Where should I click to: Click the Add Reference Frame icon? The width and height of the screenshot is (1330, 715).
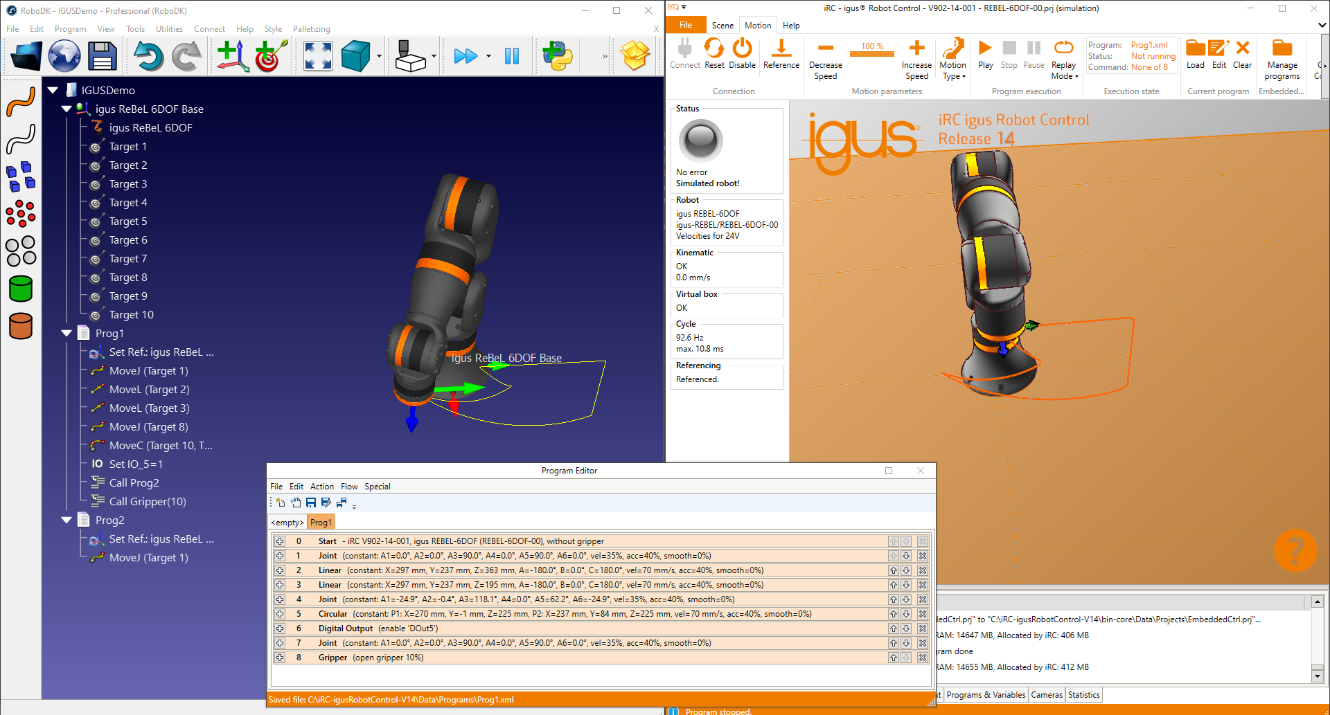pyautogui.click(x=232, y=56)
